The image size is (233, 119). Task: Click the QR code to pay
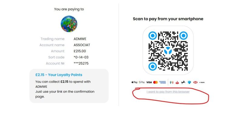tap(168, 51)
